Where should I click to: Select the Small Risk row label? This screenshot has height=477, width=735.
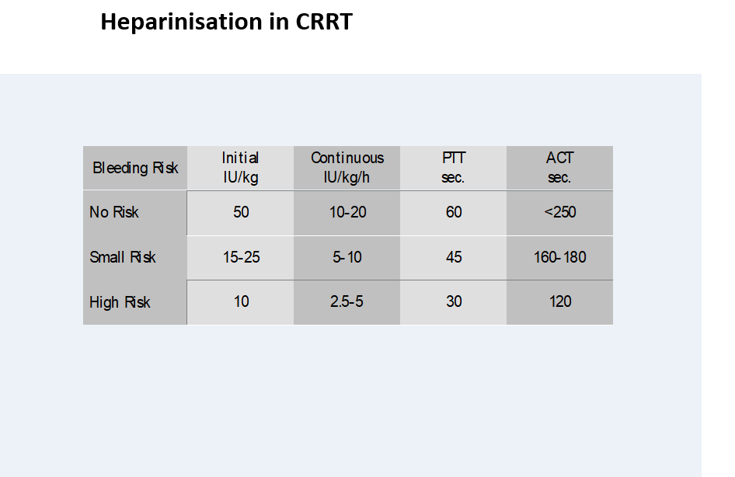pyautogui.click(x=123, y=257)
